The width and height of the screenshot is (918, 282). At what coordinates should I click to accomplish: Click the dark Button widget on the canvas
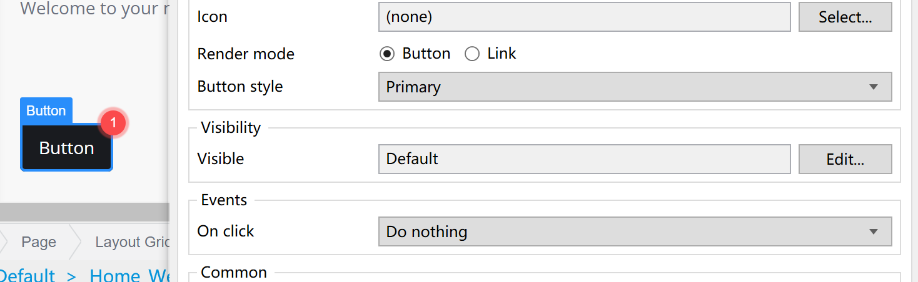[x=66, y=148]
